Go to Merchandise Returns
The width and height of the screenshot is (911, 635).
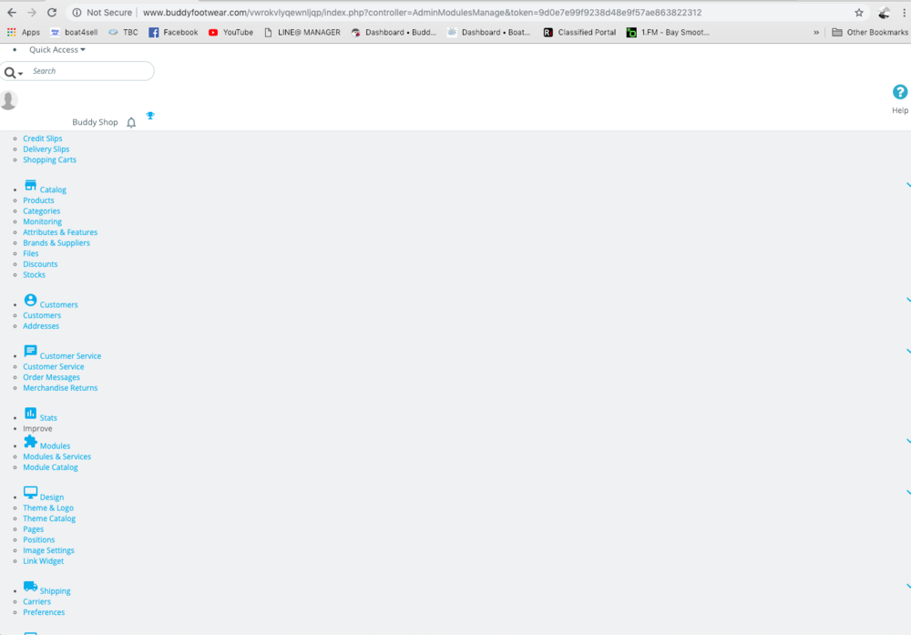tap(60, 387)
